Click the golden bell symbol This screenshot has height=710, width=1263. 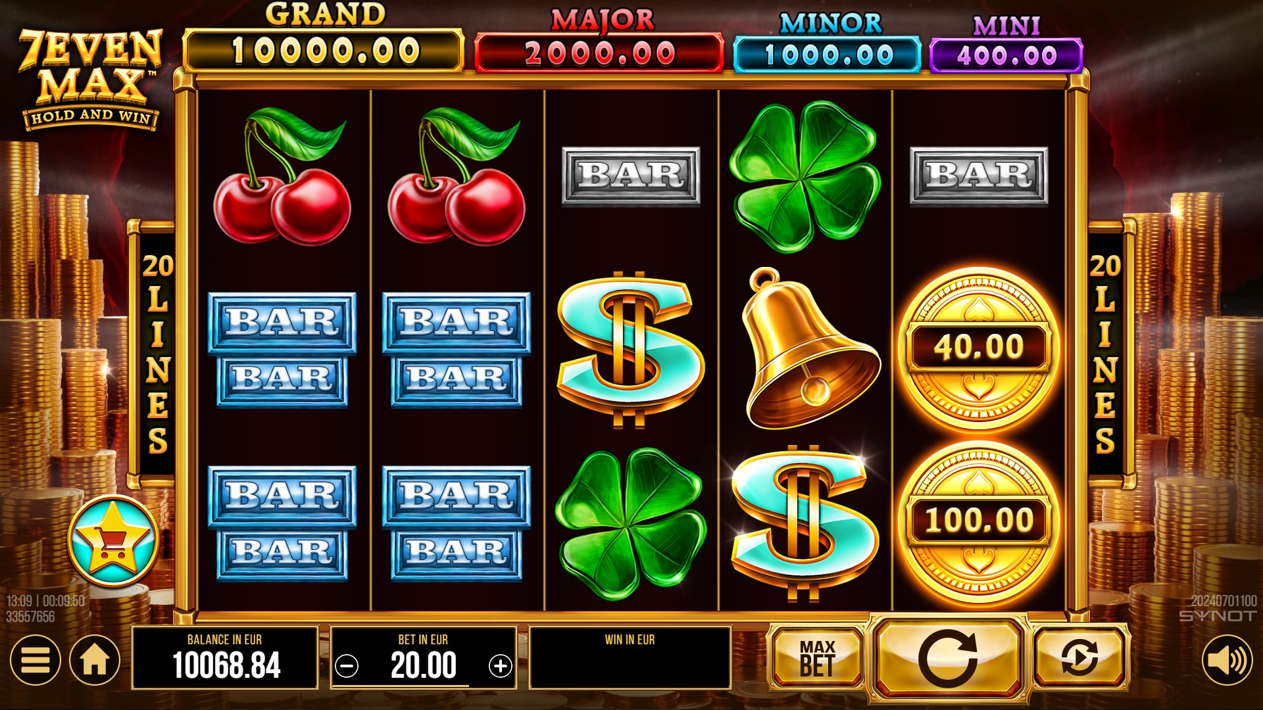pyautogui.click(x=809, y=348)
